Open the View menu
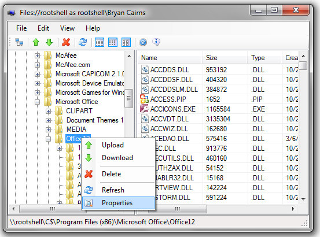320x237 pixels. [x=67, y=28]
